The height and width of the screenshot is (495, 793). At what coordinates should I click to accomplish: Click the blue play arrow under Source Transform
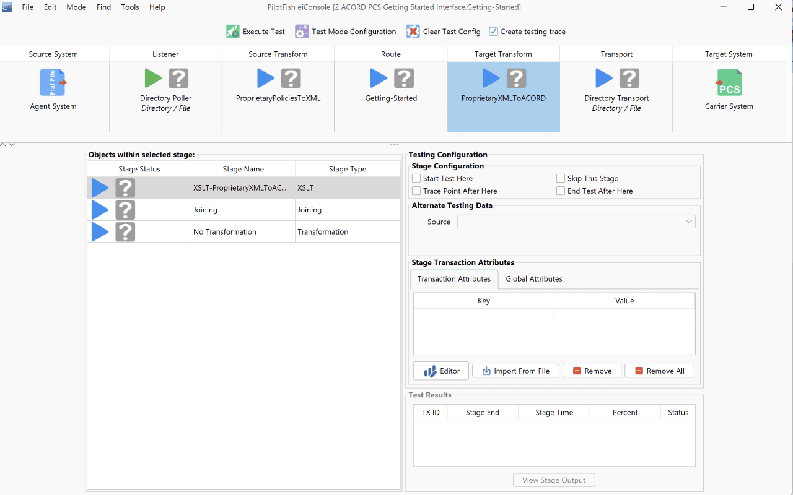point(266,79)
